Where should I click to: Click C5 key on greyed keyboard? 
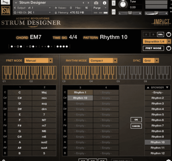pos(118,77)
